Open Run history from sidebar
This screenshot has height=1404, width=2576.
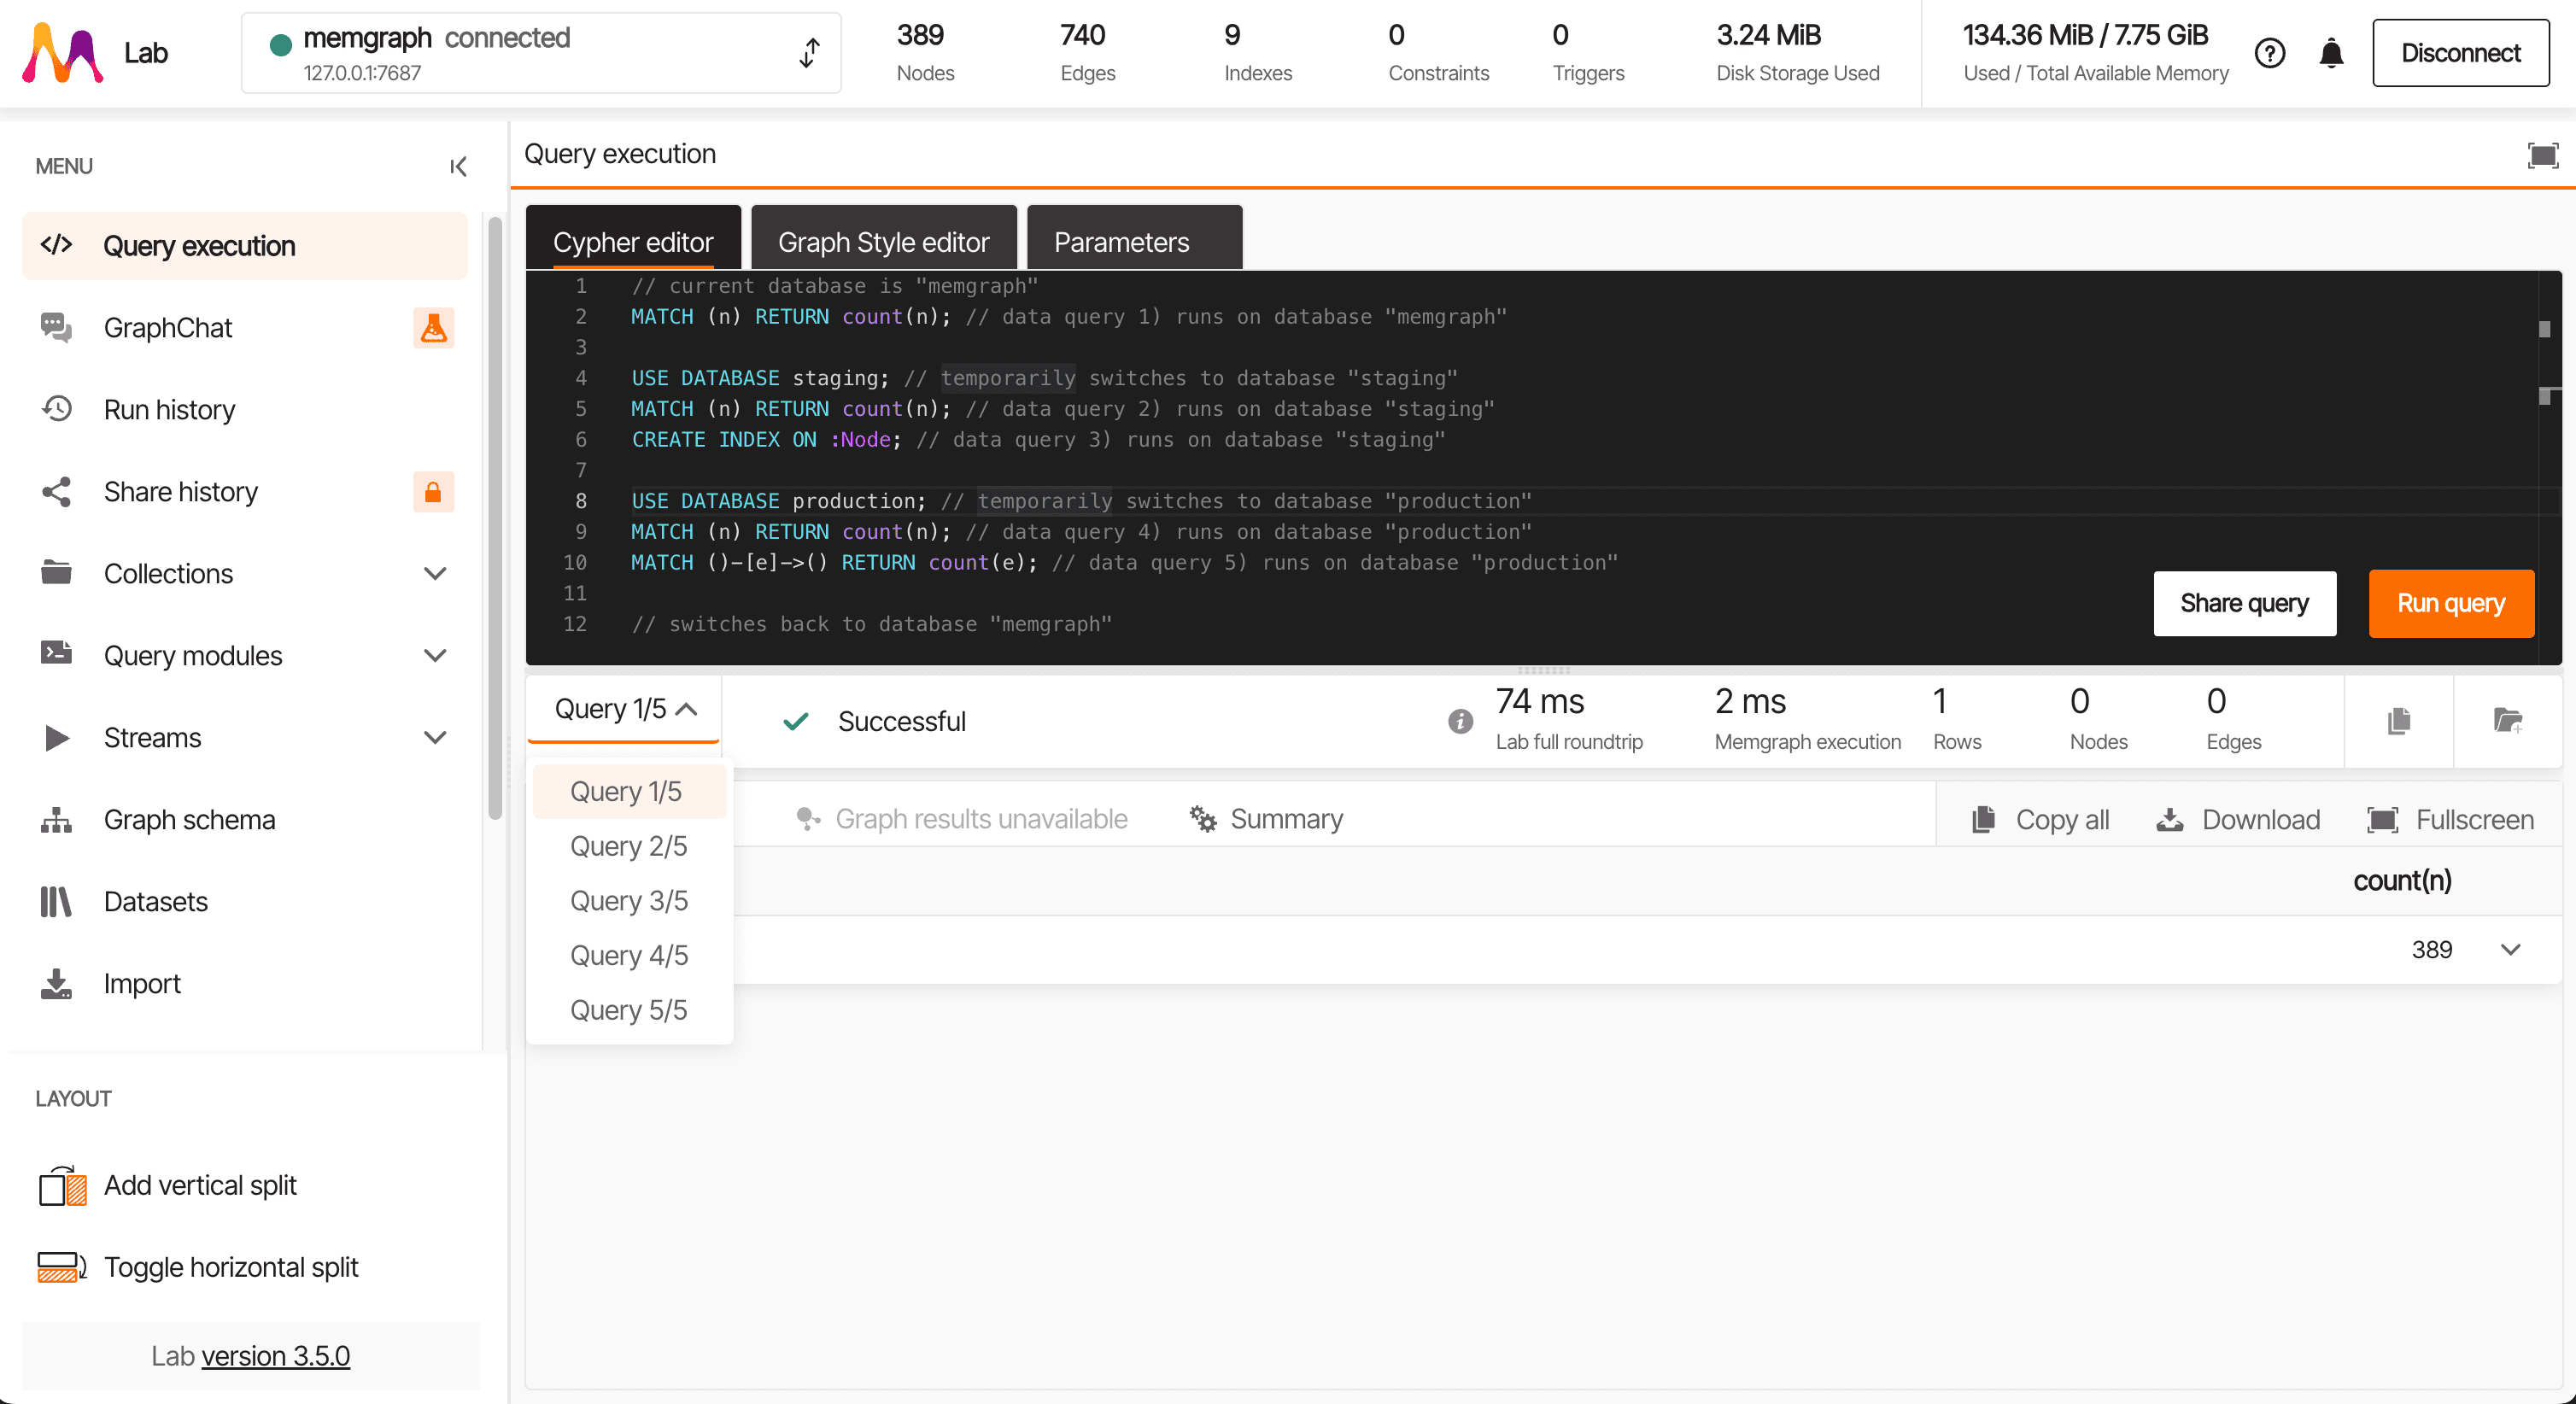[245, 410]
